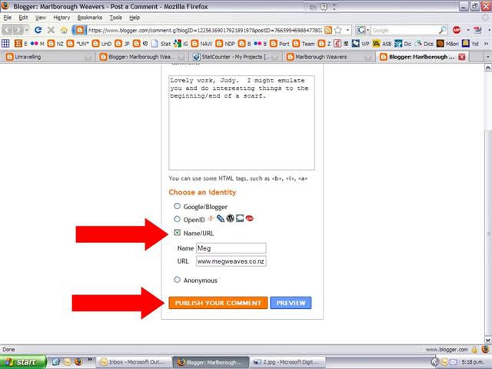Viewport: 492px width, 369px height.
Task: Open the back/forward history dropdown arrow
Action: pyautogui.click(x=27, y=30)
